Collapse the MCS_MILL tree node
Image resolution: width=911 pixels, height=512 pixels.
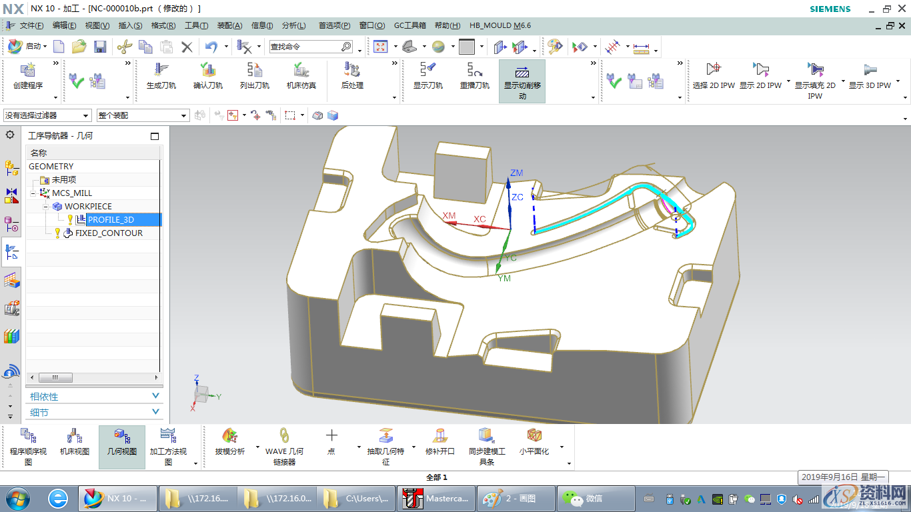pyautogui.click(x=33, y=193)
